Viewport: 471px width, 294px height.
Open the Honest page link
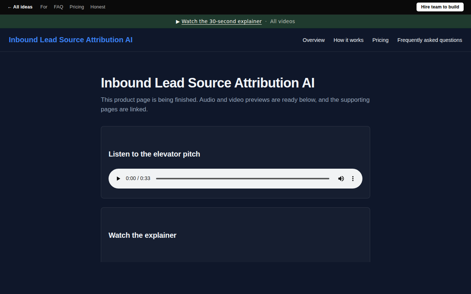click(x=98, y=7)
